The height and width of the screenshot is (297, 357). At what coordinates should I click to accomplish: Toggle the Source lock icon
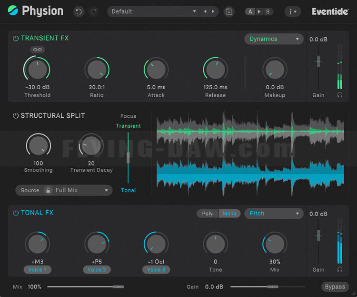(x=48, y=190)
